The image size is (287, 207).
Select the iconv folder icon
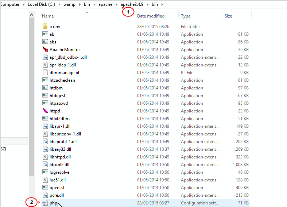[45, 26]
